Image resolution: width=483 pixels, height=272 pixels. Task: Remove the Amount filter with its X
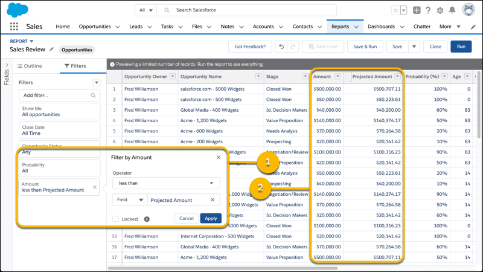point(95,187)
